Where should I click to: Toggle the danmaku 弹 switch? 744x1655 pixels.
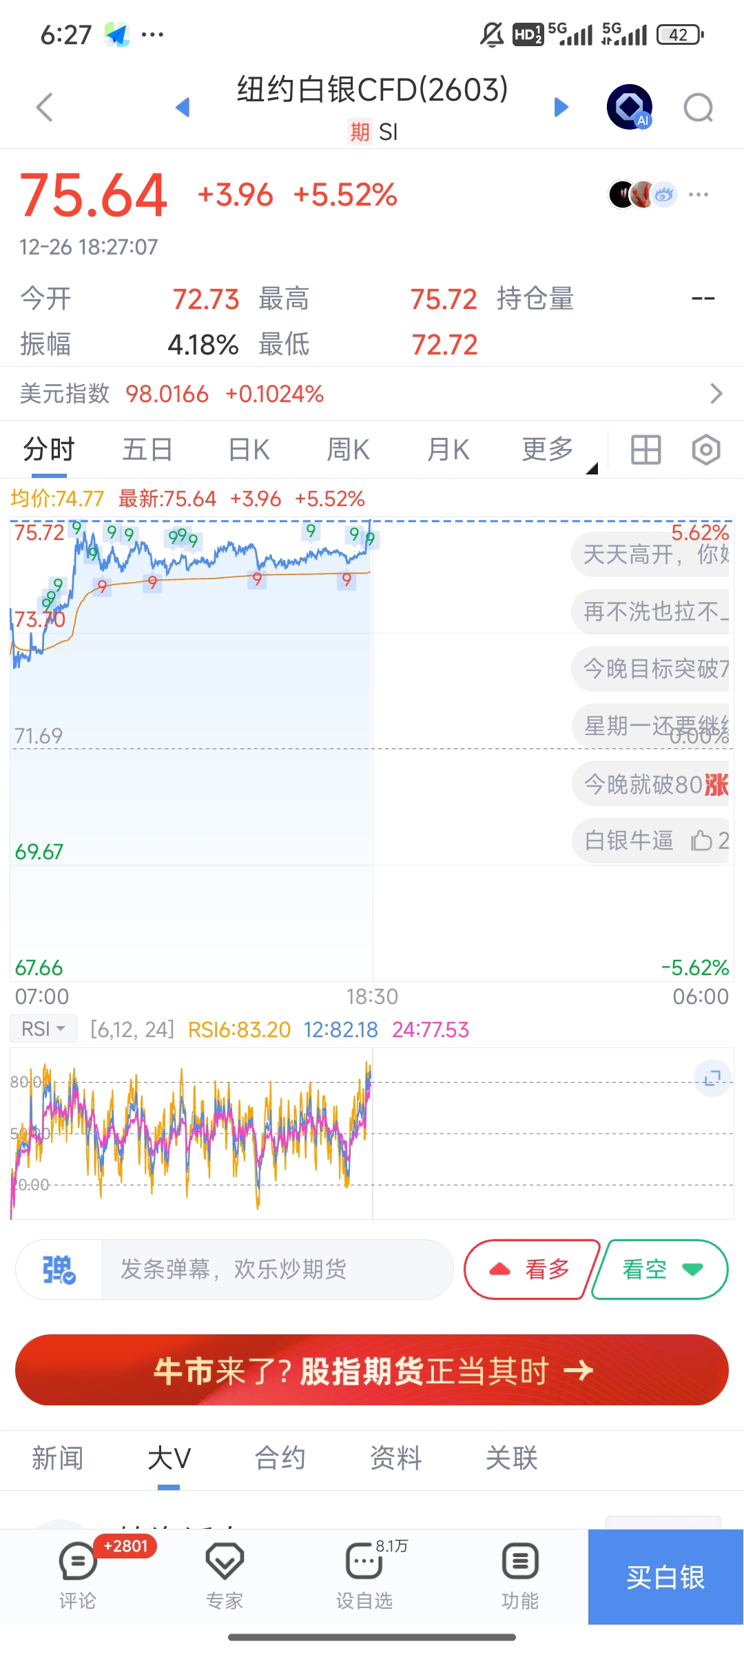[x=59, y=1270]
